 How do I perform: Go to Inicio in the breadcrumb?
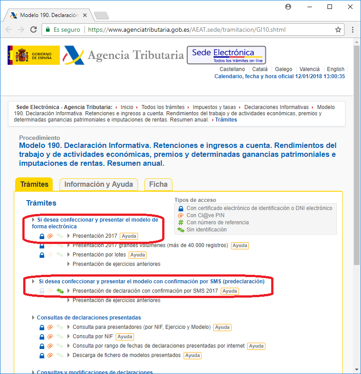point(127,107)
